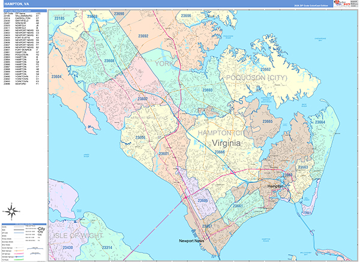360x262 pixels.
Task: Click ZIP label 23662 on the map
Action: (265, 69)
